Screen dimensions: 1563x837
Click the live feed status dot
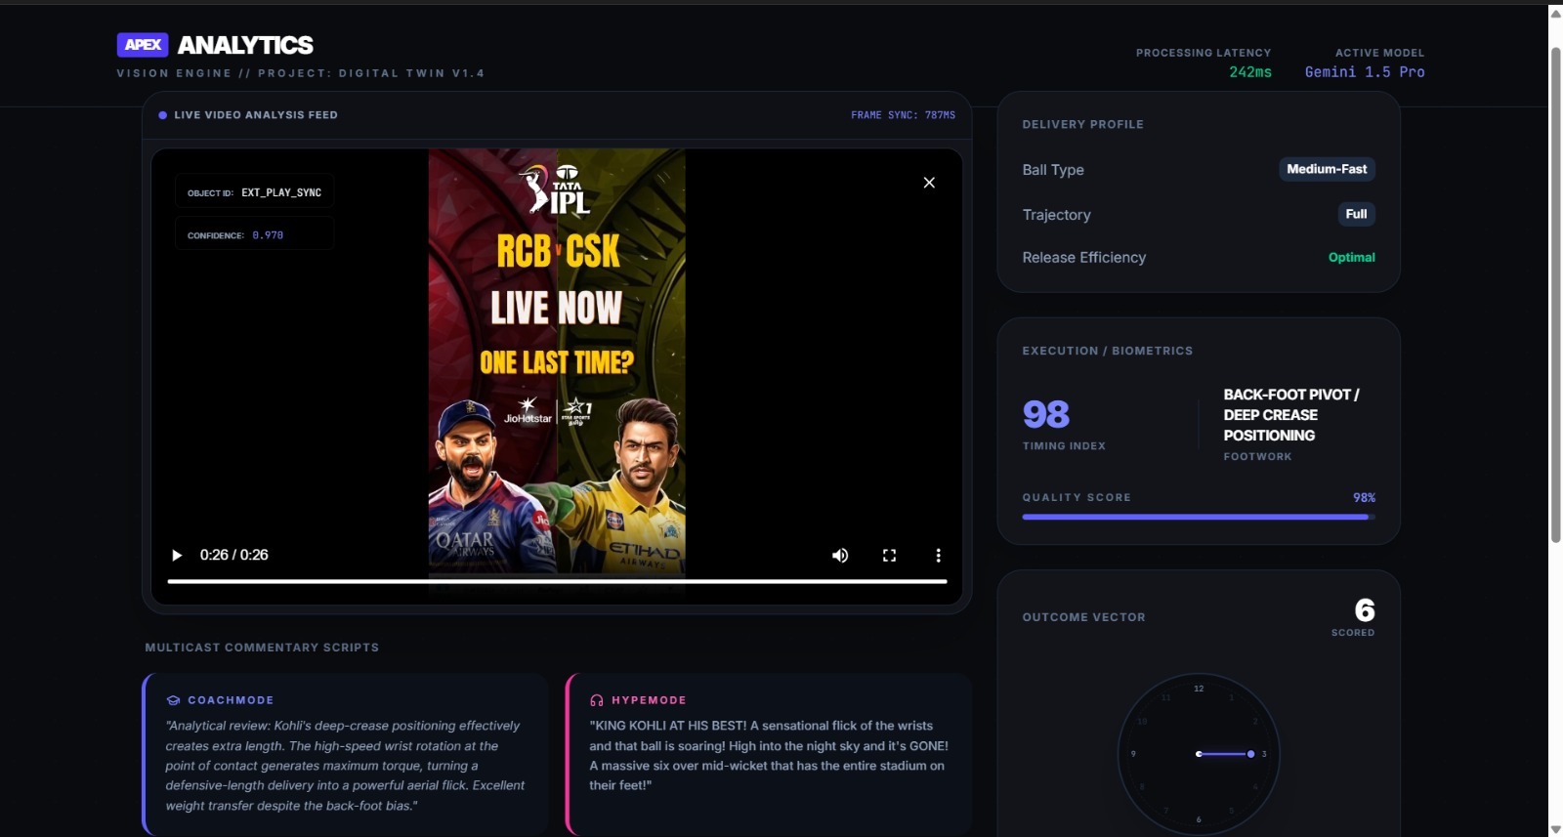click(162, 115)
